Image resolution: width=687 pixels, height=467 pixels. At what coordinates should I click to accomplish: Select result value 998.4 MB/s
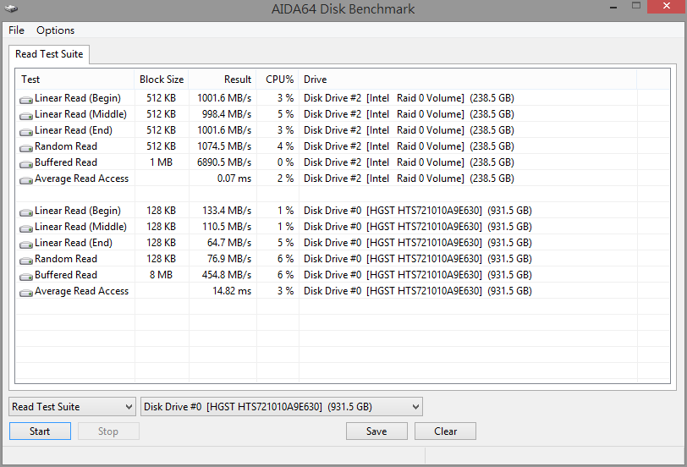pyautogui.click(x=227, y=114)
